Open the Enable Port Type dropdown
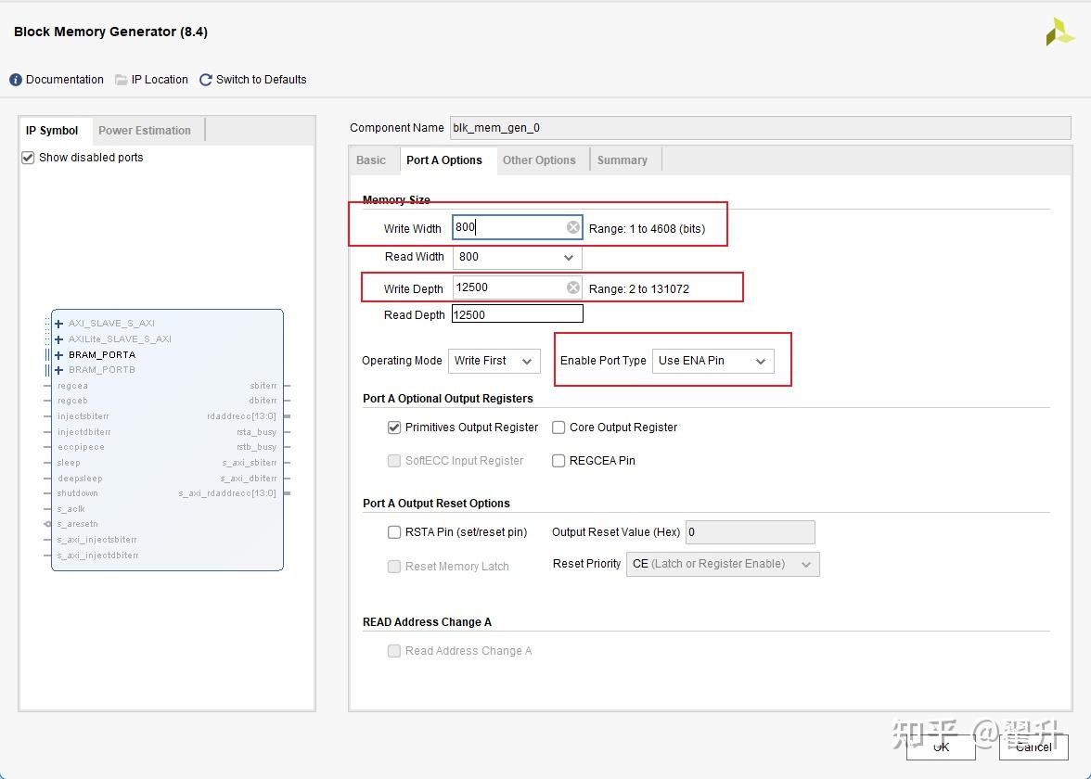The height and width of the screenshot is (779, 1091). [712, 361]
